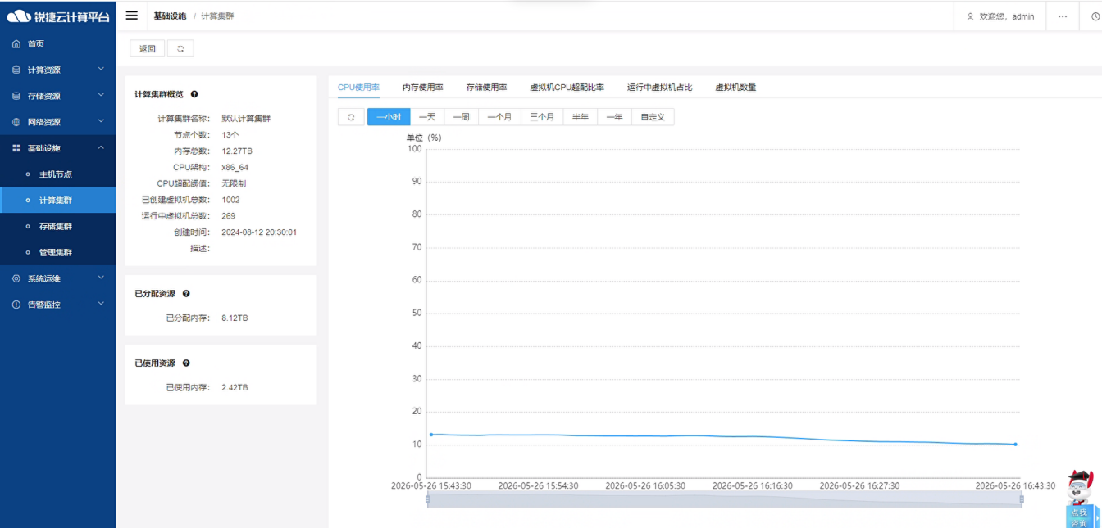Click the 2024-08-12 20:30:01 creation time
Screen dimensions: 1102x528
coord(259,232)
